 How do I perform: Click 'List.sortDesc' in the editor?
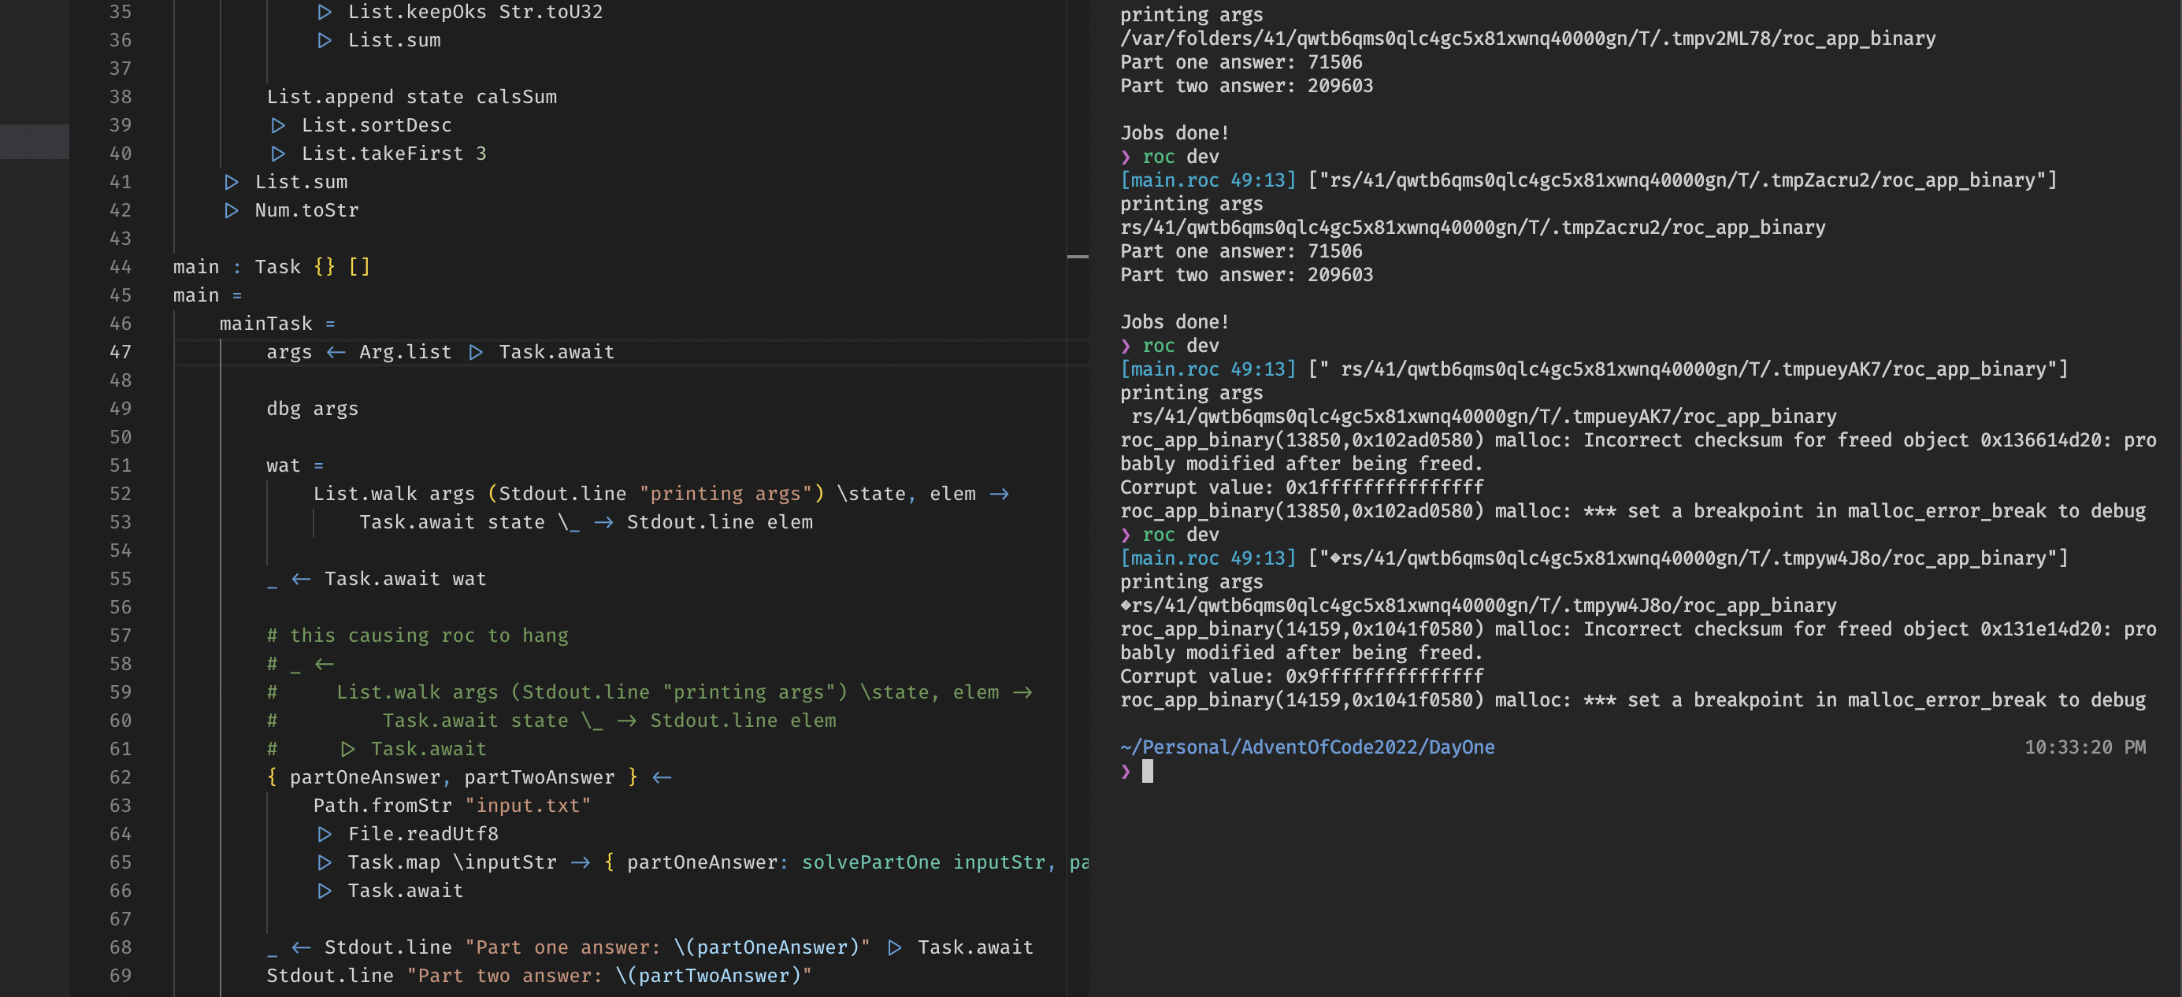pos(376,125)
